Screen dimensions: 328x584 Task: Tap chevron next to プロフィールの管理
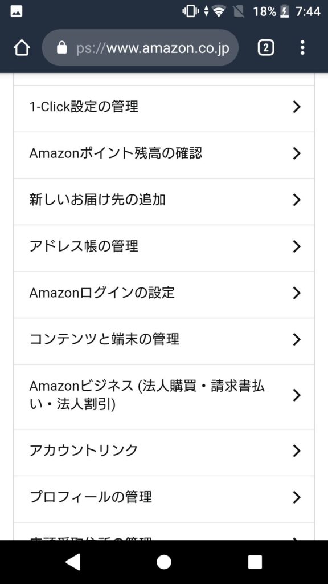coord(296,497)
